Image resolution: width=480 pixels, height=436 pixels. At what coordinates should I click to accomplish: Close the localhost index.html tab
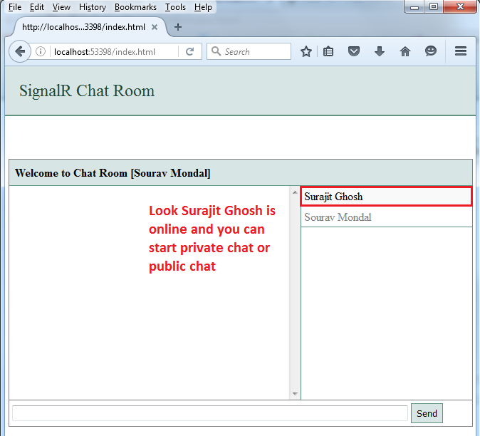pyautogui.click(x=155, y=27)
